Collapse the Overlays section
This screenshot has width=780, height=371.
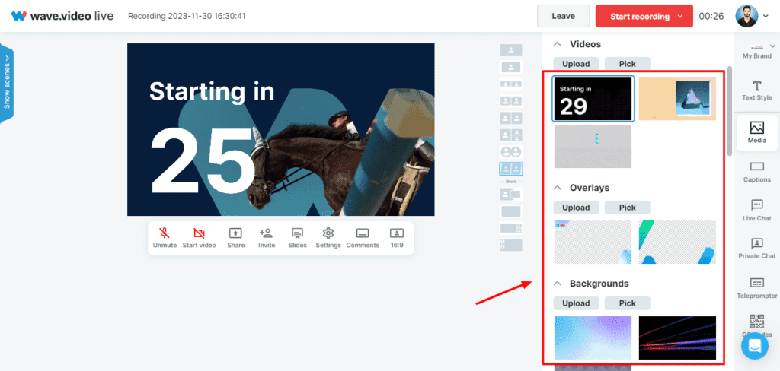[x=558, y=188]
